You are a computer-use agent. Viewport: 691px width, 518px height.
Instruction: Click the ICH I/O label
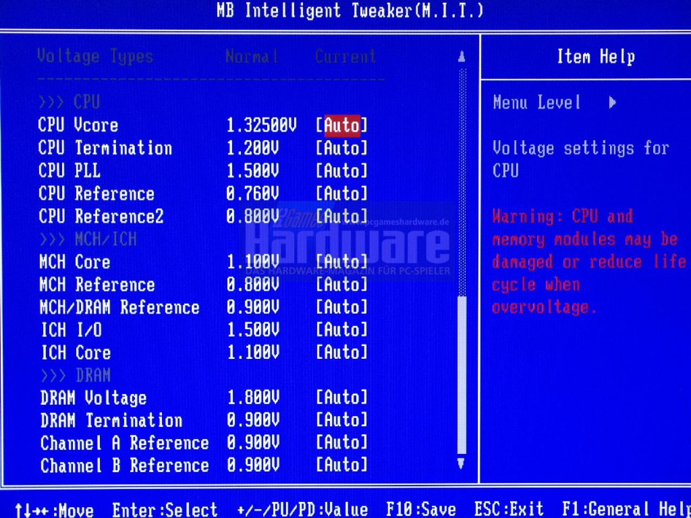click(71, 330)
